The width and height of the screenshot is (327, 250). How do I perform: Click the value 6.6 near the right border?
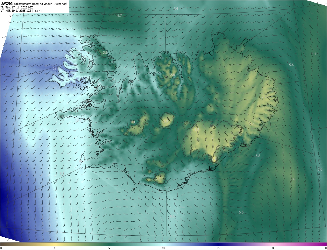[320, 169]
